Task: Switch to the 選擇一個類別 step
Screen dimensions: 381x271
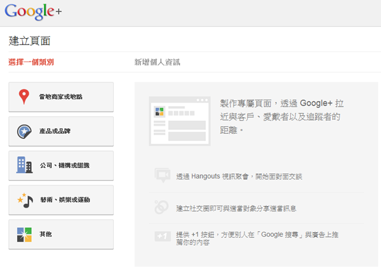Action: pos(31,62)
